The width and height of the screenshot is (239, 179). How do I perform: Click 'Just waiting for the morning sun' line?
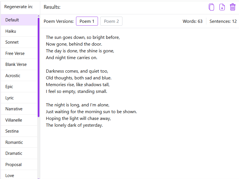[x=91, y=112]
